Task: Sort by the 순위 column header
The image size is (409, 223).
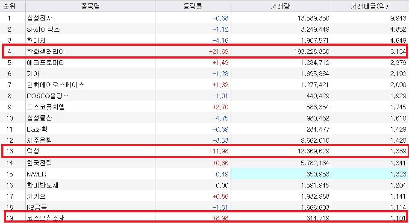Action: pos(9,6)
